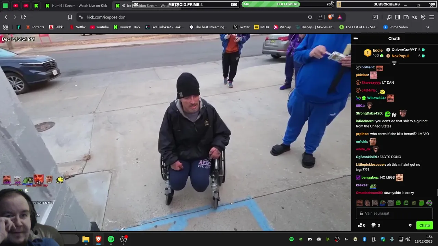
Task: Open the volume speaker tray icon
Action: coord(408,239)
